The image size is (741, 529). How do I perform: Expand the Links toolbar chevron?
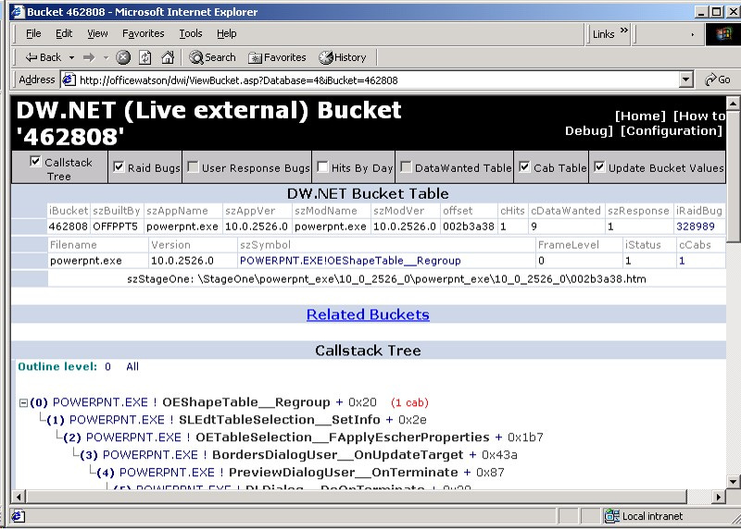point(624,31)
